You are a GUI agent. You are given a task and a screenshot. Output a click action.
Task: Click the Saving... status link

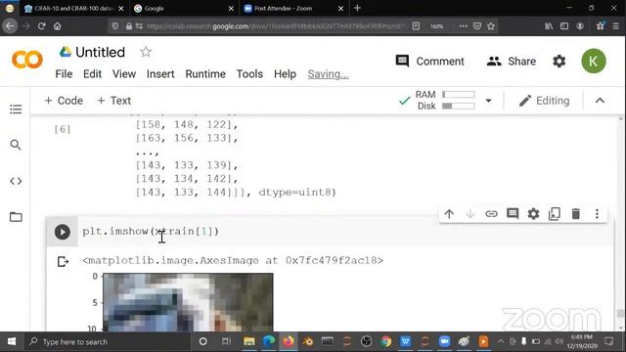[x=328, y=74]
